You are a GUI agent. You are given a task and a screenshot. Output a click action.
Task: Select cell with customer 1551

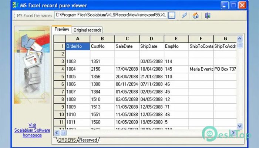[x=102, y=115]
